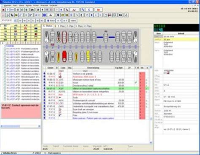Image resolution: width=200 pixels, height=155 pixels.
Task: Open the Printen menu
Action: pos(36,5)
